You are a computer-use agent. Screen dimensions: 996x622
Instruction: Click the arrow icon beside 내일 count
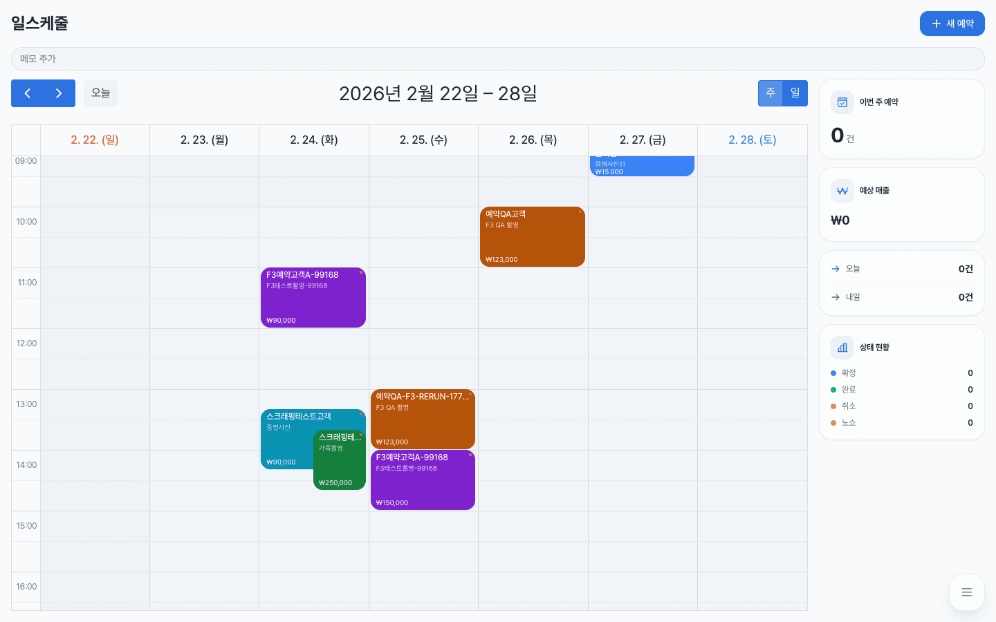tap(836, 297)
